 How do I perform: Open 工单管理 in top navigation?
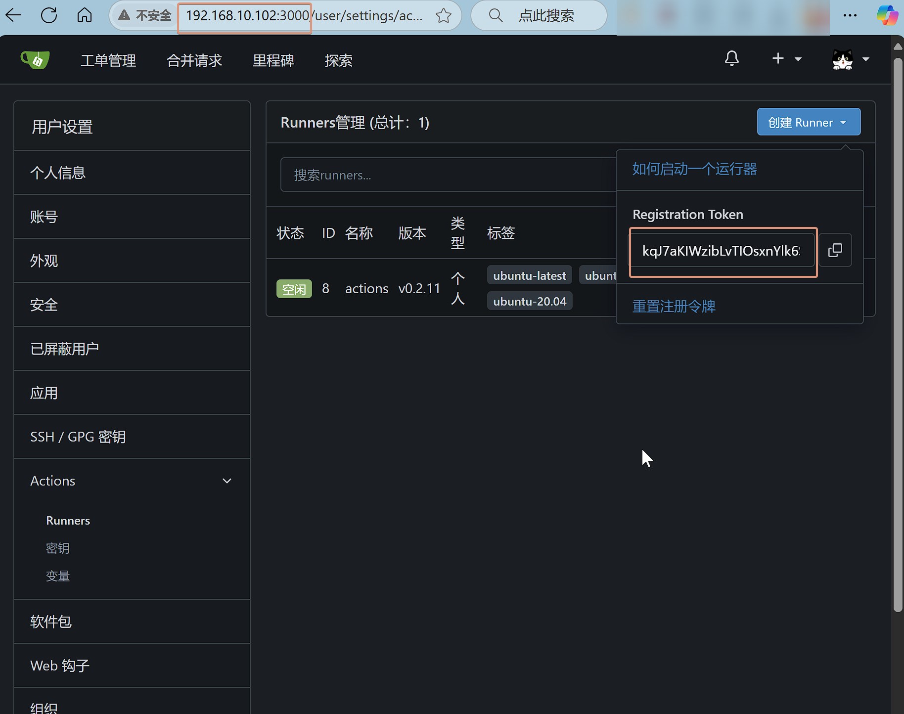108,61
